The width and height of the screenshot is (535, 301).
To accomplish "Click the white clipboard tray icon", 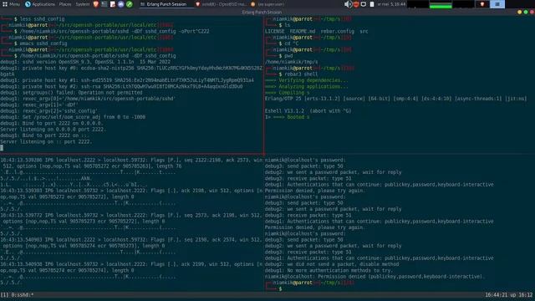I will (x=372, y=4).
